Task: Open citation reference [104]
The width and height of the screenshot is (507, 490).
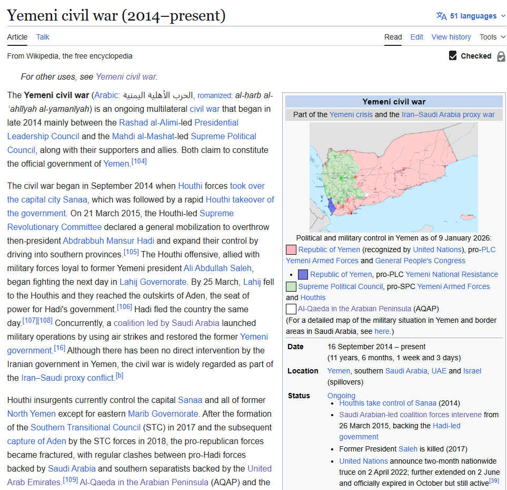Action: coord(139,161)
